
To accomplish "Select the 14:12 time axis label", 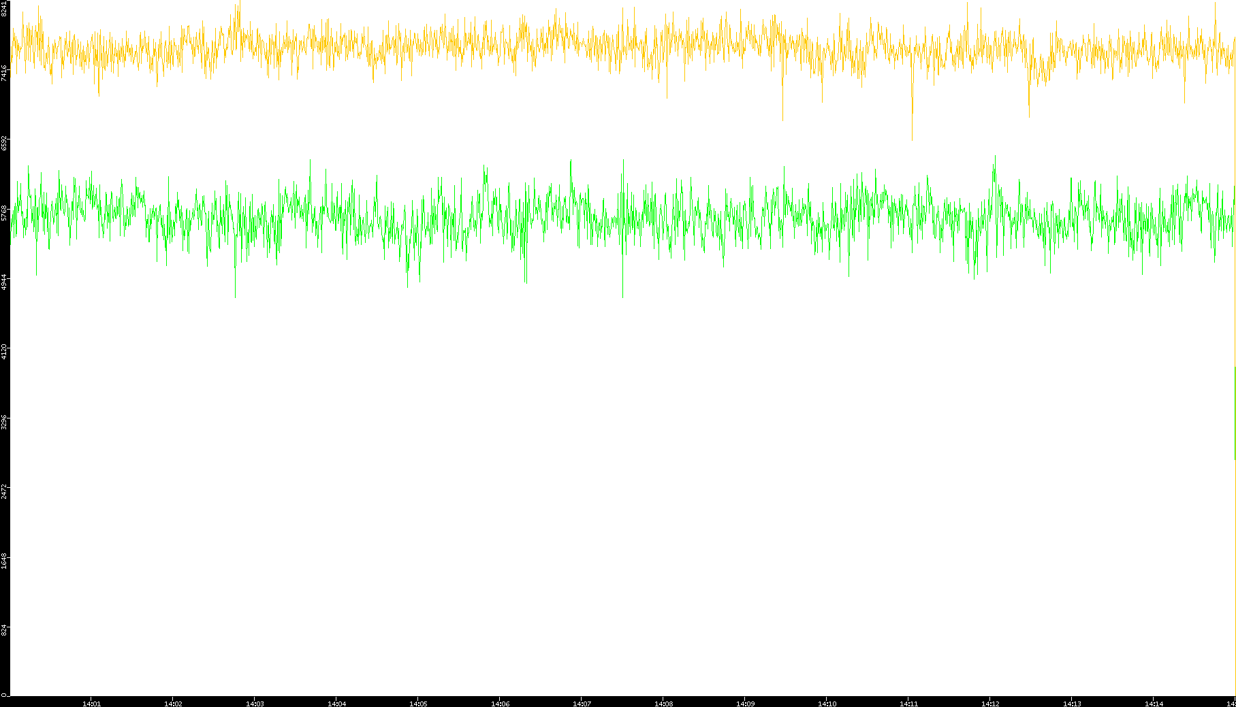I will [x=990, y=704].
